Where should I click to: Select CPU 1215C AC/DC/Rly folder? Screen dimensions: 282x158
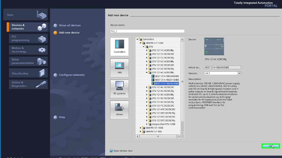(163, 95)
